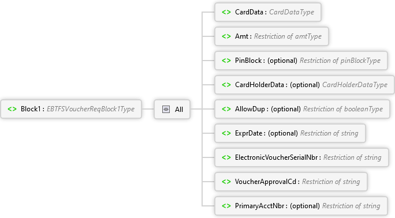Click the element icon next to ExprDate
The image size is (395, 218).
(226, 133)
